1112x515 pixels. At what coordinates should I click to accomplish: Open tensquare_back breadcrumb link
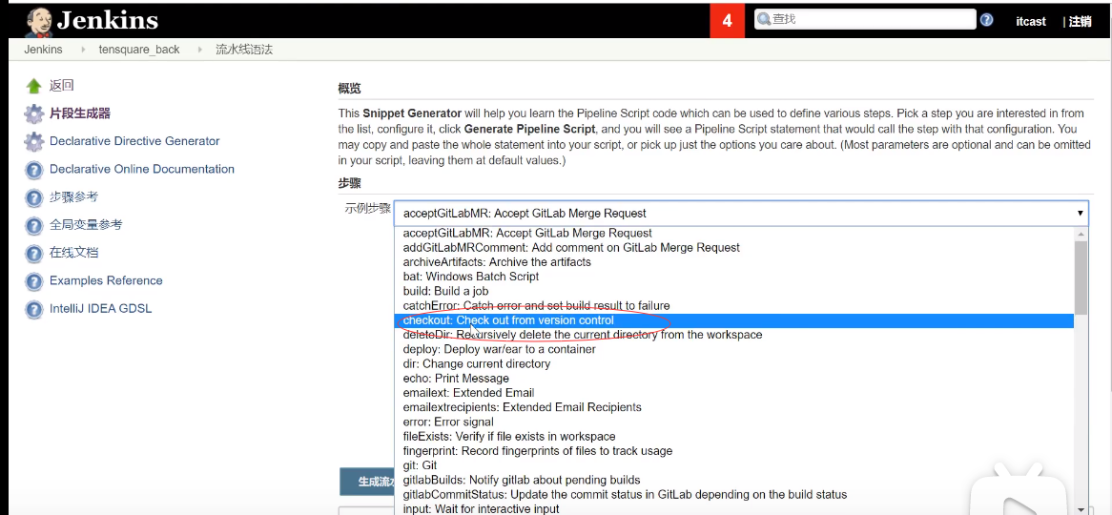click(x=139, y=50)
